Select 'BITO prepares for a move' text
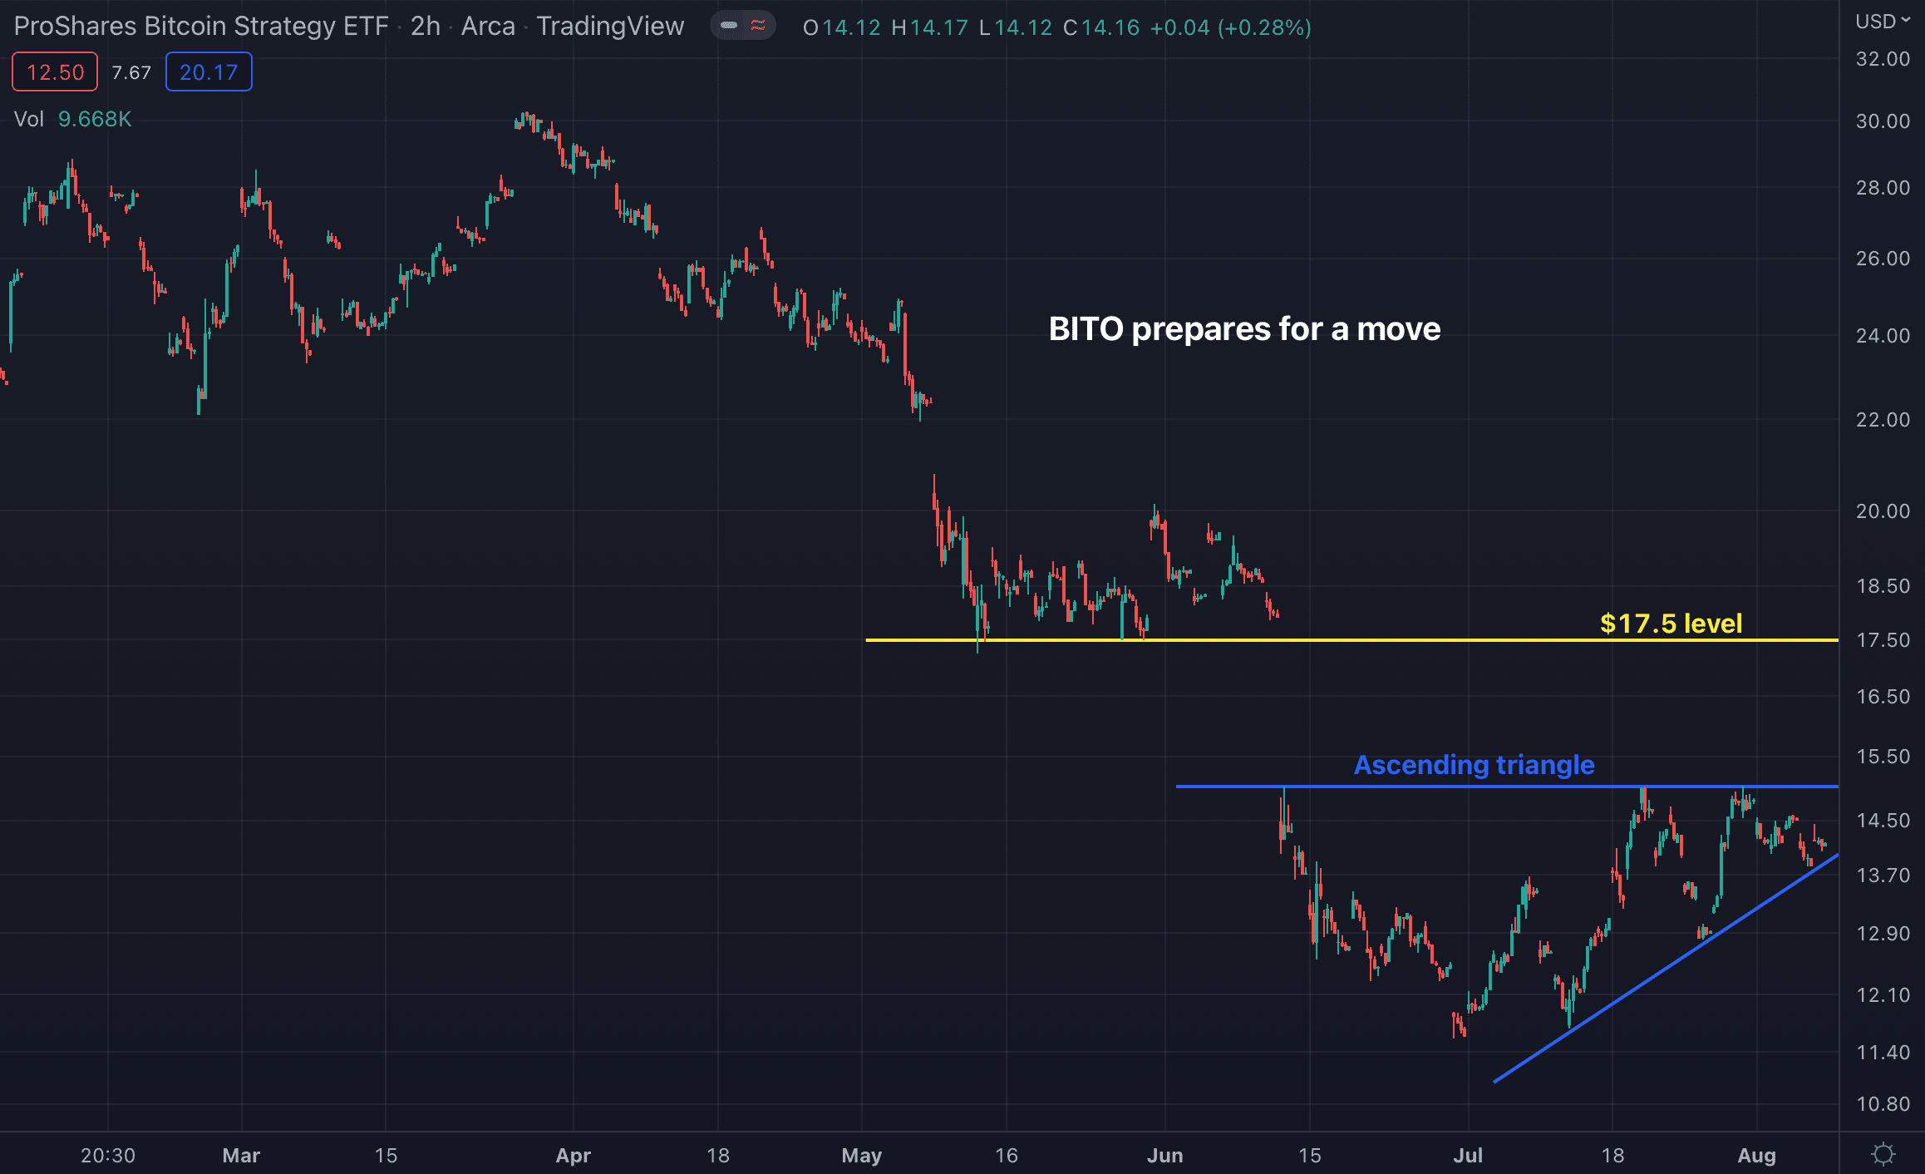Image resolution: width=1925 pixels, height=1174 pixels. click(1244, 329)
